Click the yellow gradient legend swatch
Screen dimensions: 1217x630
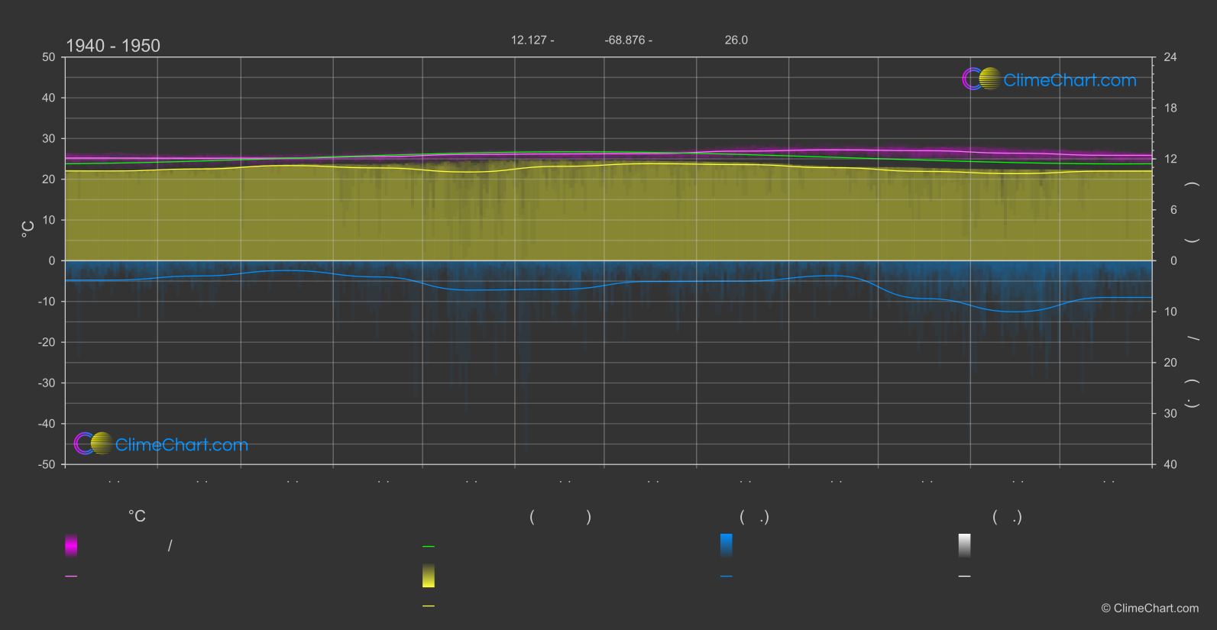point(429,576)
